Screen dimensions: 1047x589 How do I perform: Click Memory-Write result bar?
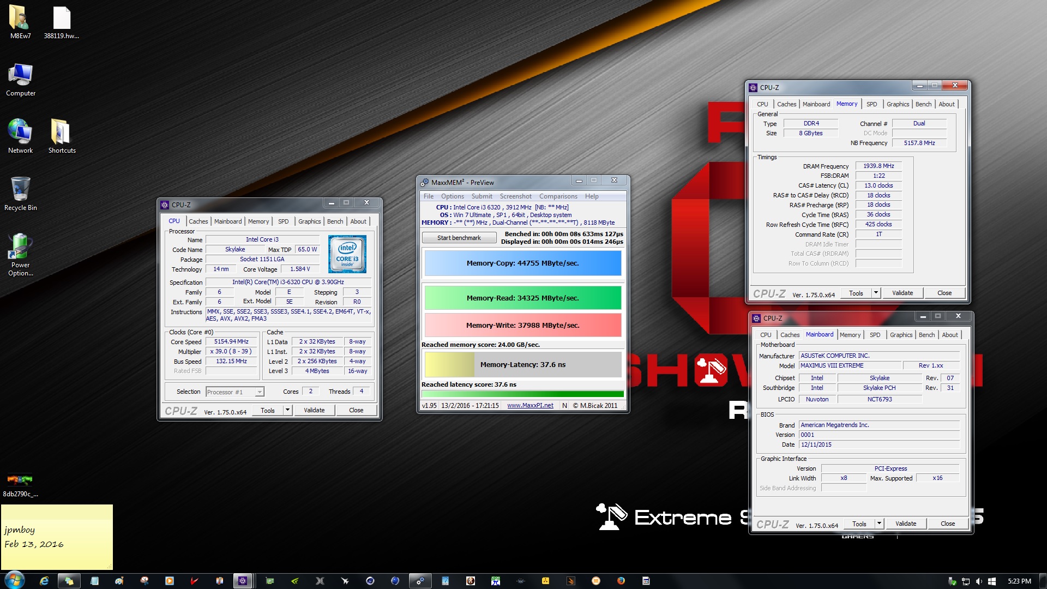point(523,325)
